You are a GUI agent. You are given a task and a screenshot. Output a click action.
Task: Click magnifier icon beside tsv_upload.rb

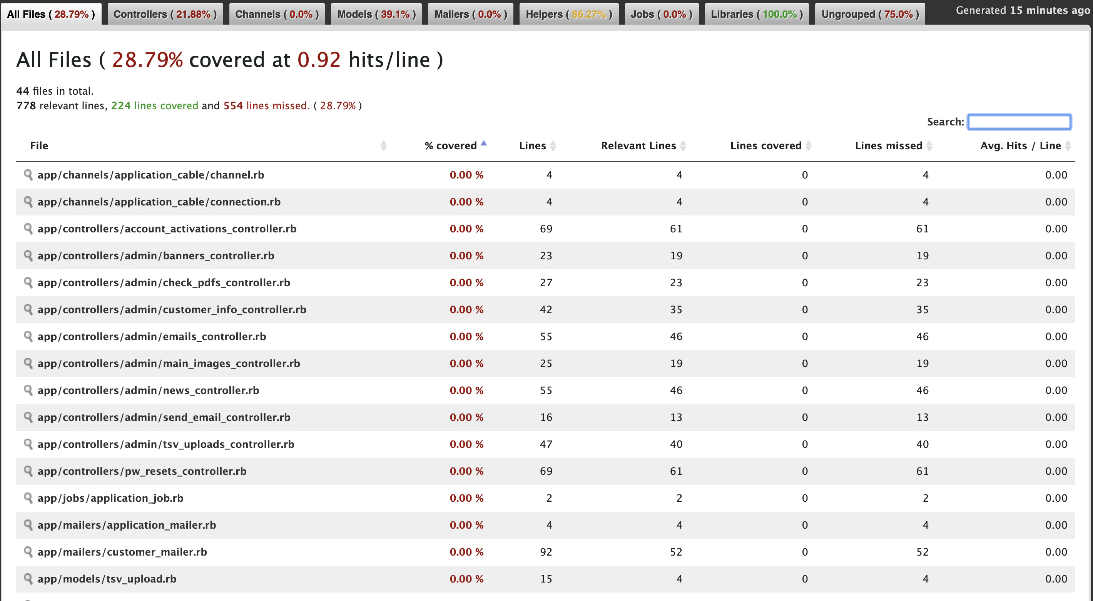click(x=28, y=579)
